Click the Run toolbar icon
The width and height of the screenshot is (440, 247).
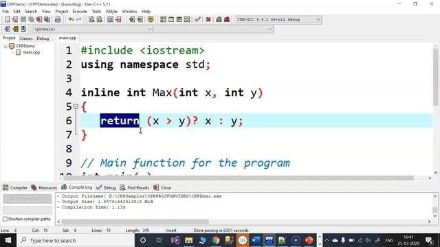click(x=171, y=19)
